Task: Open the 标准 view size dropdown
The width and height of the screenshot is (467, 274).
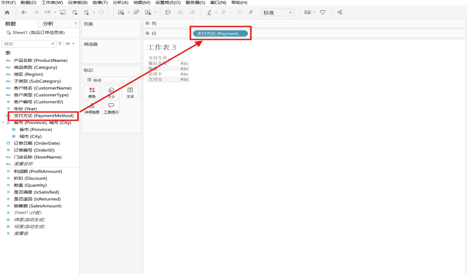Action: point(277,13)
